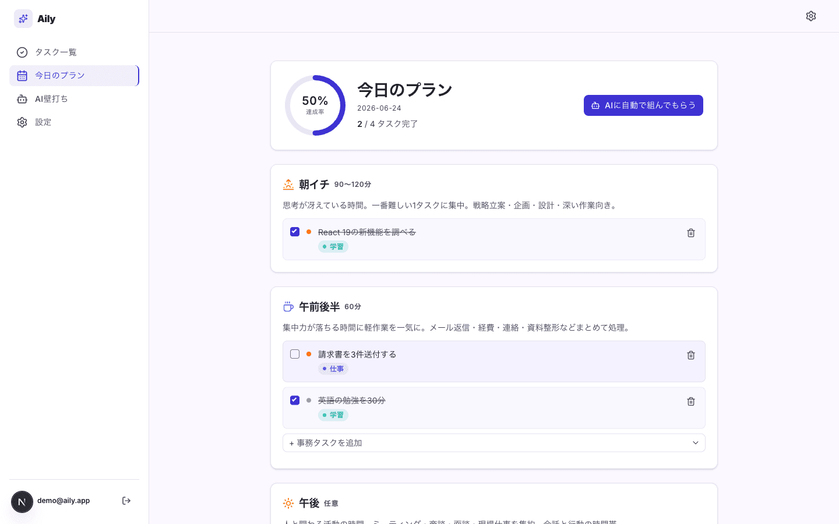Click the 60分 duration label

[352, 307]
